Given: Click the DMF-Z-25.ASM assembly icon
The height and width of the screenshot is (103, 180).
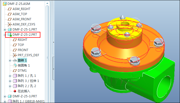Looking at the screenshot, I should click(x=5, y=4).
